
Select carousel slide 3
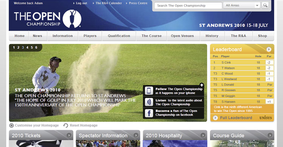coord(23,47)
